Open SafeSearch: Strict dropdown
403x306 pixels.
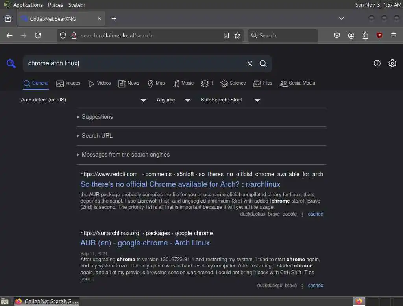pyautogui.click(x=231, y=100)
